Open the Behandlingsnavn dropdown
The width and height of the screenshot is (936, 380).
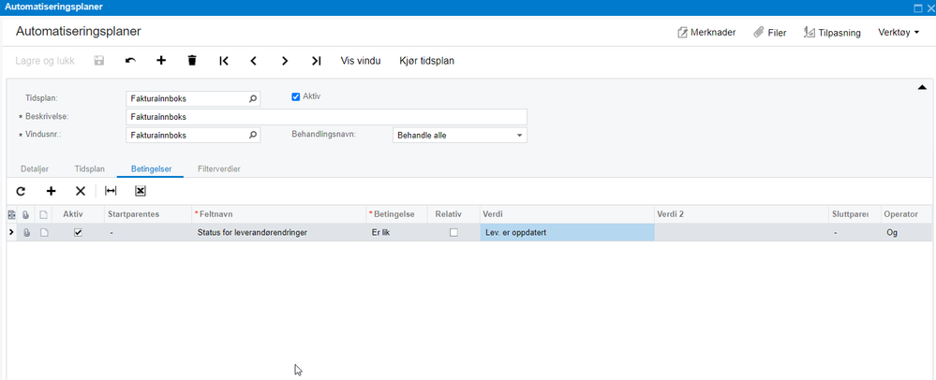tap(519, 136)
